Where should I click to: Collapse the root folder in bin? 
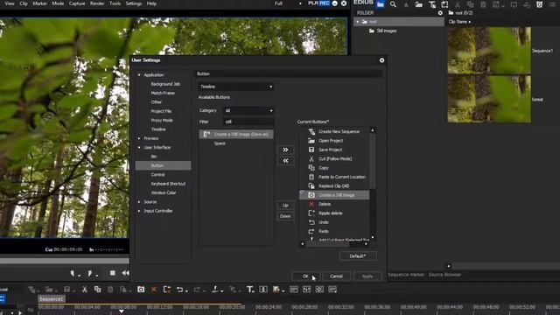(358, 22)
